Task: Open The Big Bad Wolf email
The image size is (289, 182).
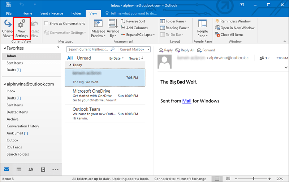Action: point(105,77)
